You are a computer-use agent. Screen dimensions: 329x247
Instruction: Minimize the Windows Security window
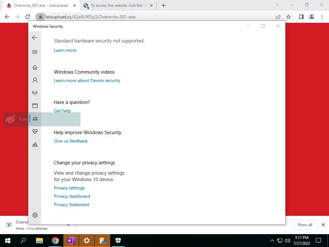click(x=248, y=26)
